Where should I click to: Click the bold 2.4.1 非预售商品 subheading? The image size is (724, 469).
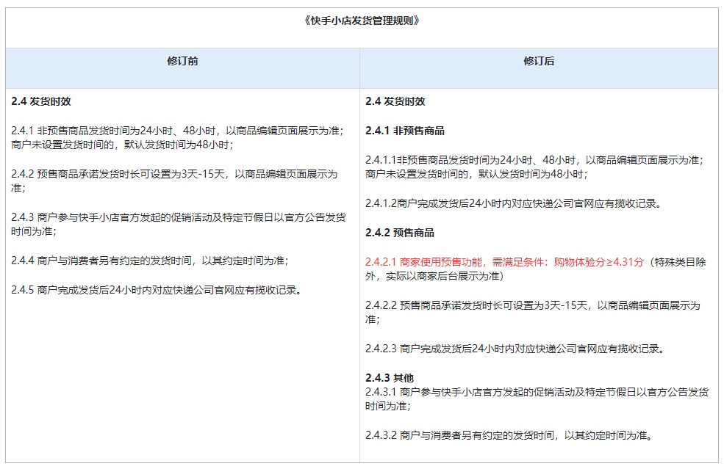405,131
